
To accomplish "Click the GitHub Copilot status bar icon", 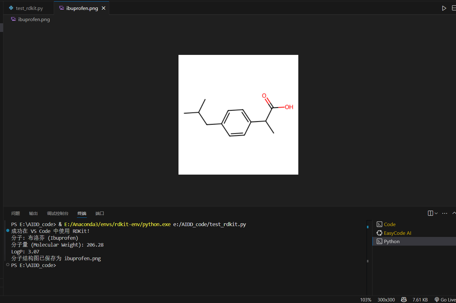I will 404,300.
